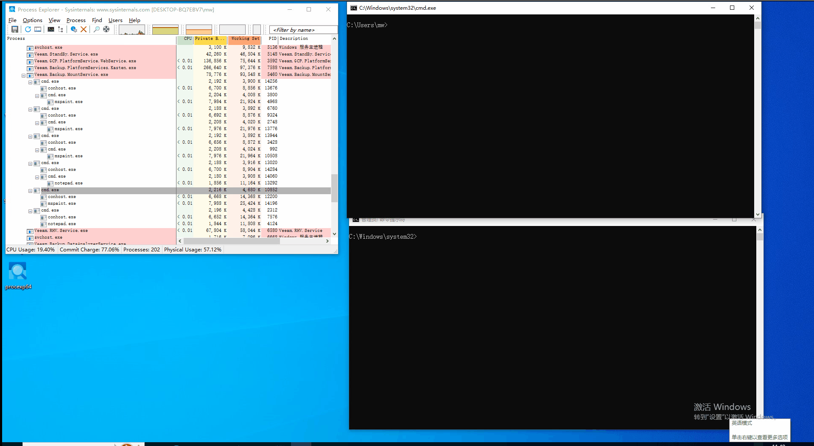Click the CPU usage history mini graph

pos(132,30)
